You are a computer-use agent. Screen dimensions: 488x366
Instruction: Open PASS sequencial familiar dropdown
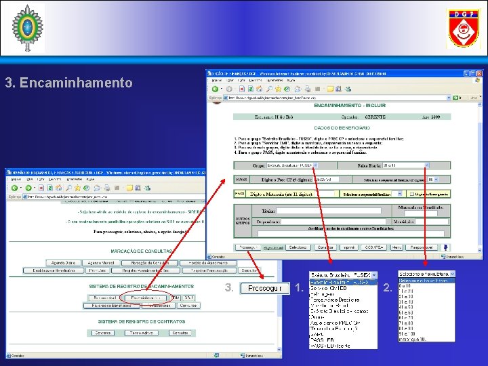(x=400, y=194)
